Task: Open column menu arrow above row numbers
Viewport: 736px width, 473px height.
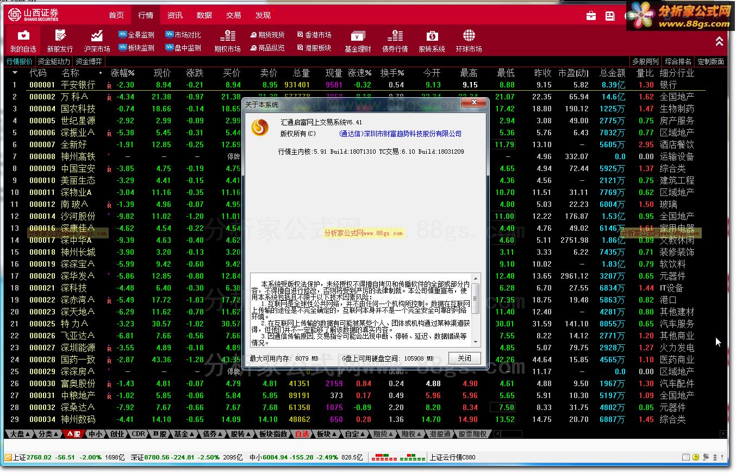Action: [x=15, y=72]
